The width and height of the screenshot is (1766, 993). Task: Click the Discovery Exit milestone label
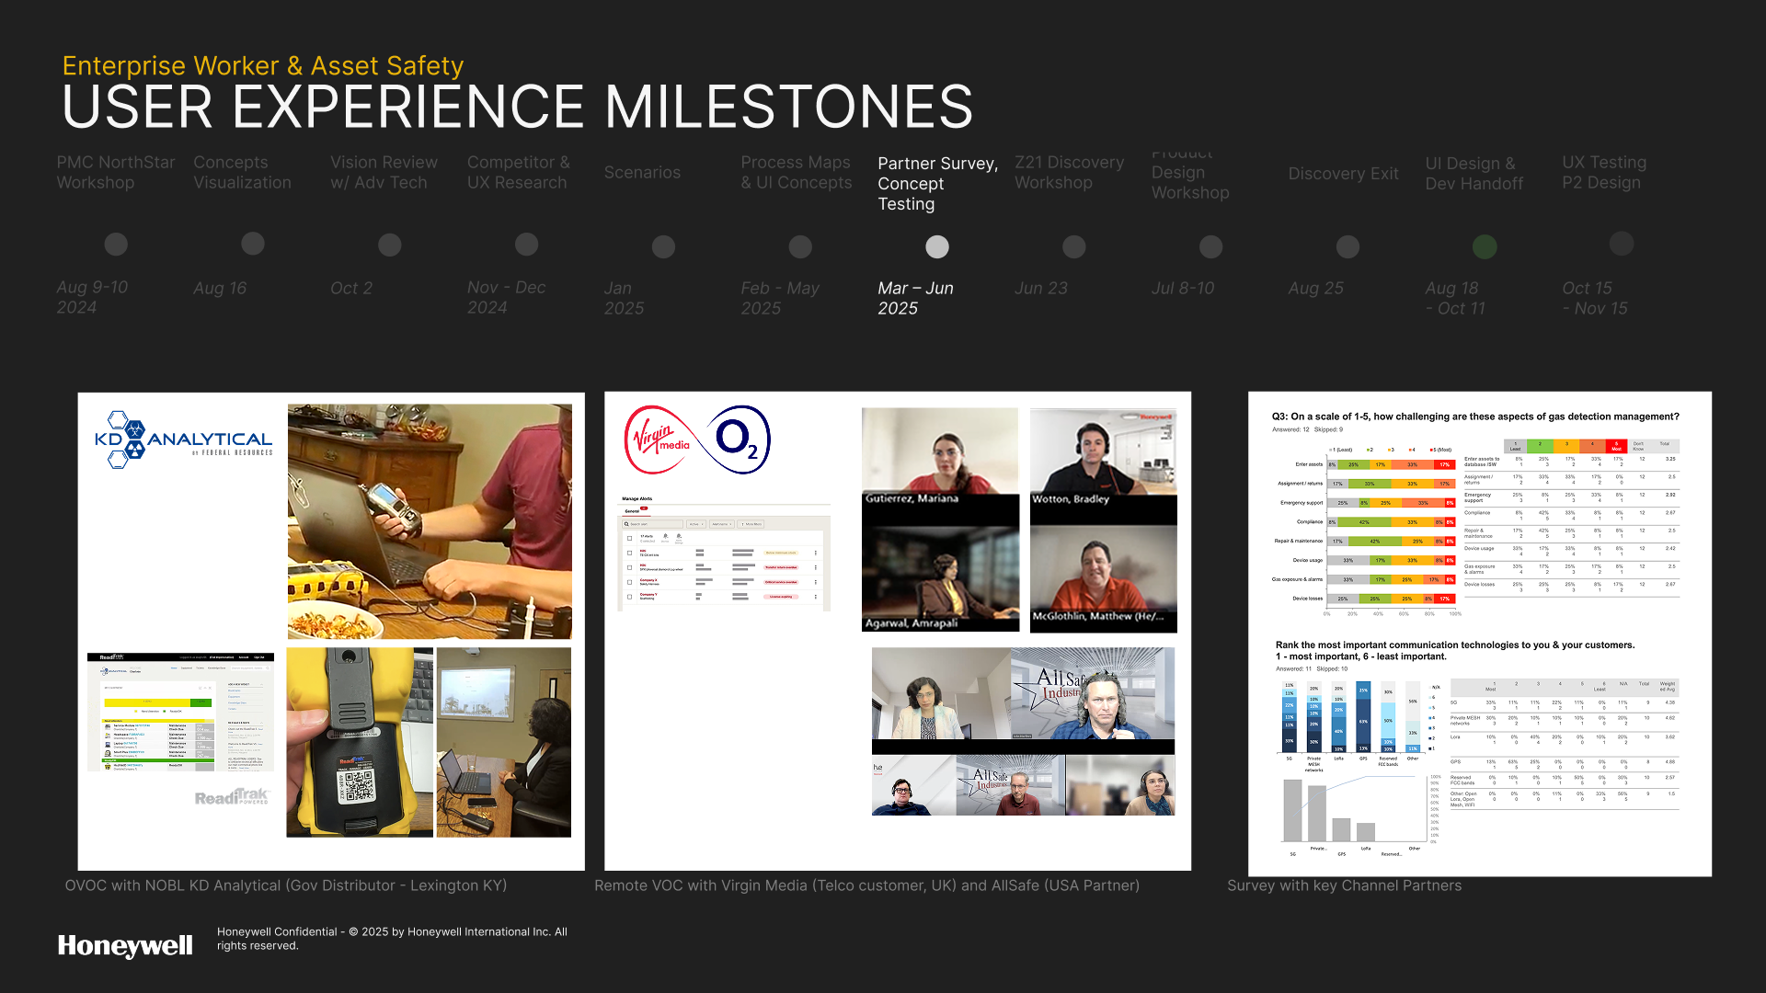tap(1342, 174)
